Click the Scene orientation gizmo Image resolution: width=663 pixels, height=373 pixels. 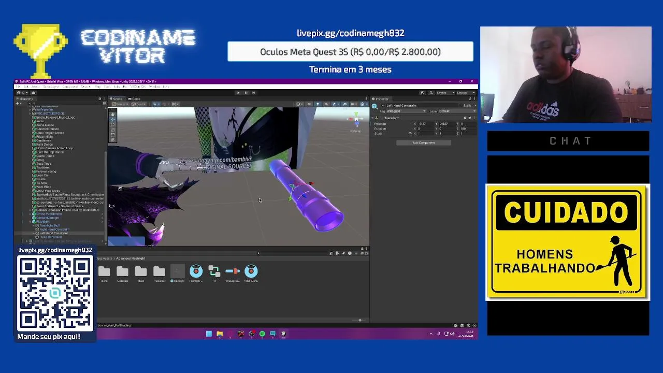coord(356,119)
